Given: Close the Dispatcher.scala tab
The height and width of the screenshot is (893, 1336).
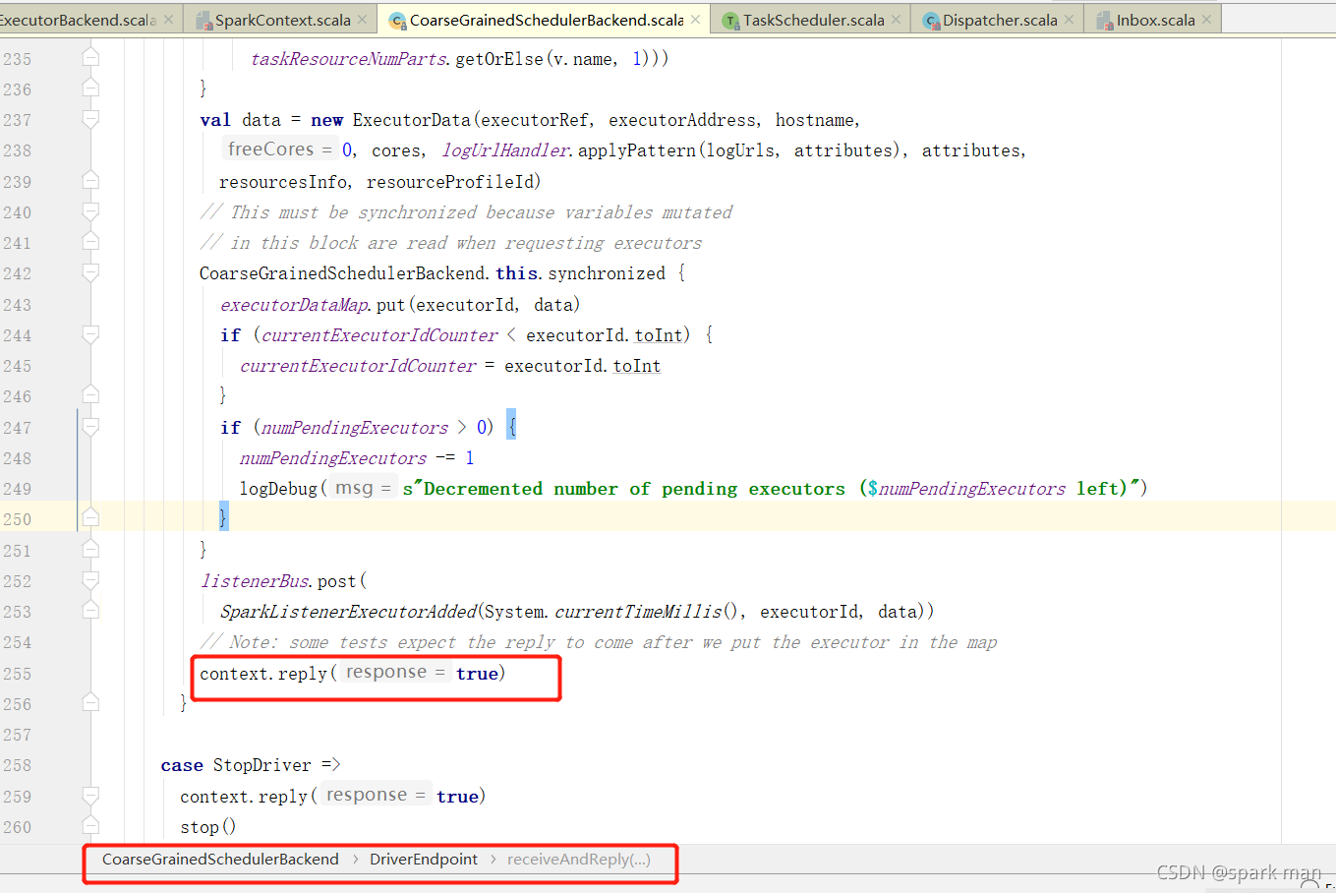Looking at the screenshot, I should pos(1070,20).
